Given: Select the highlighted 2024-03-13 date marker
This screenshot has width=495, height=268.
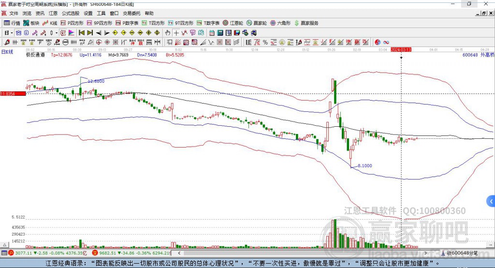Looking at the screenshot, I should [x=401, y=50].
